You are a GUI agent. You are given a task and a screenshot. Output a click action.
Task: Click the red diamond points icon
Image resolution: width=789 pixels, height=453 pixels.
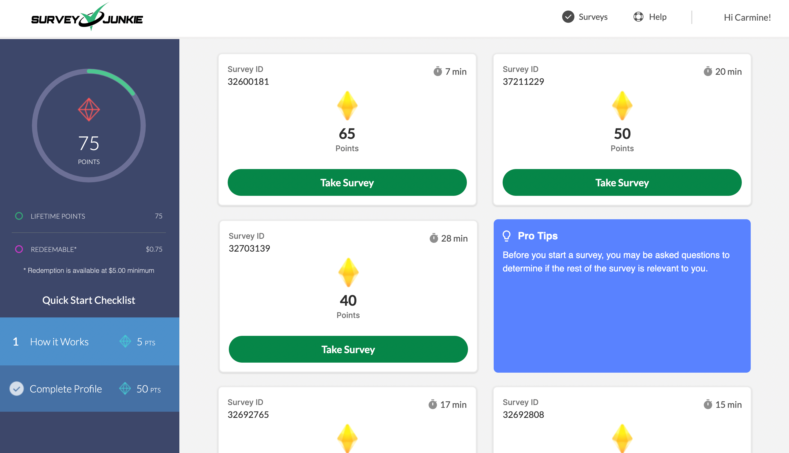click(89, 110)
